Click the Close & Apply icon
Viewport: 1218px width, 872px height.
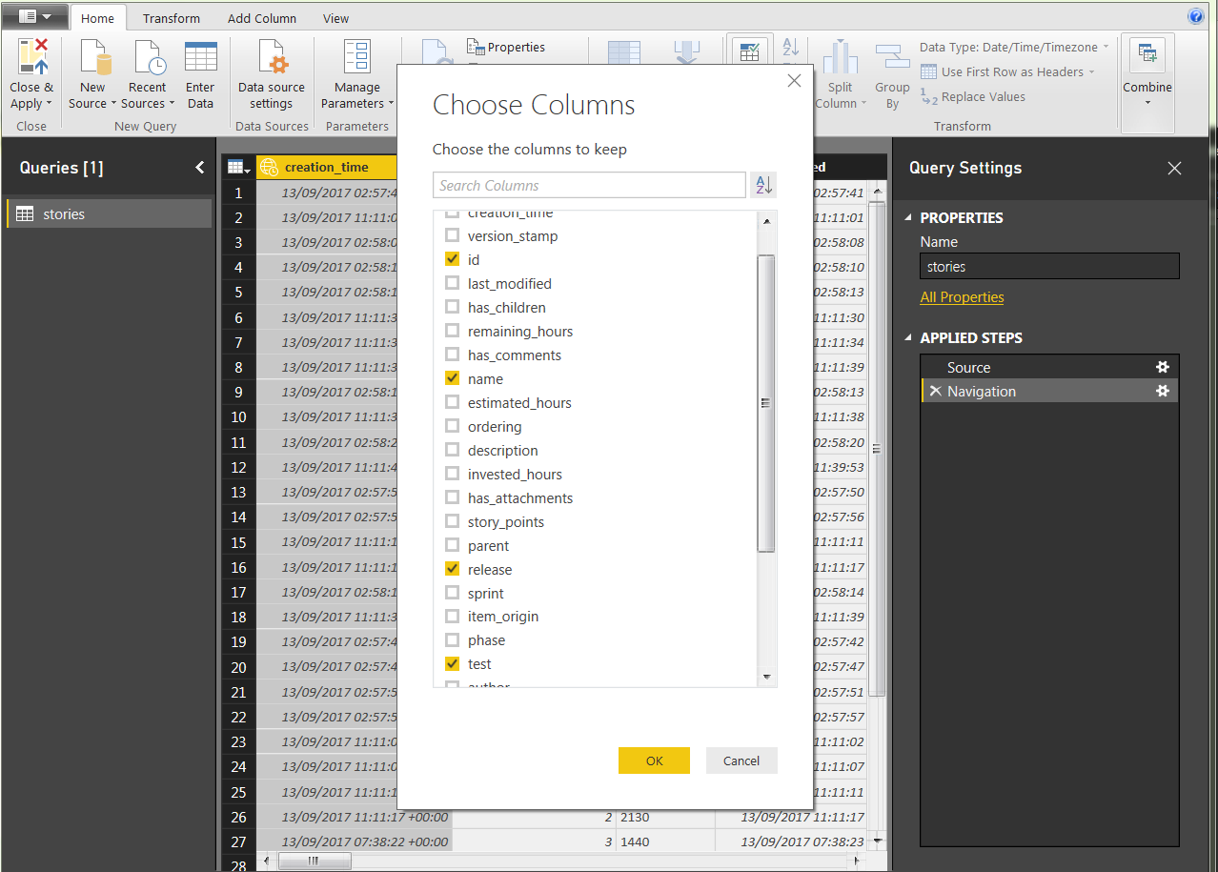32,57
